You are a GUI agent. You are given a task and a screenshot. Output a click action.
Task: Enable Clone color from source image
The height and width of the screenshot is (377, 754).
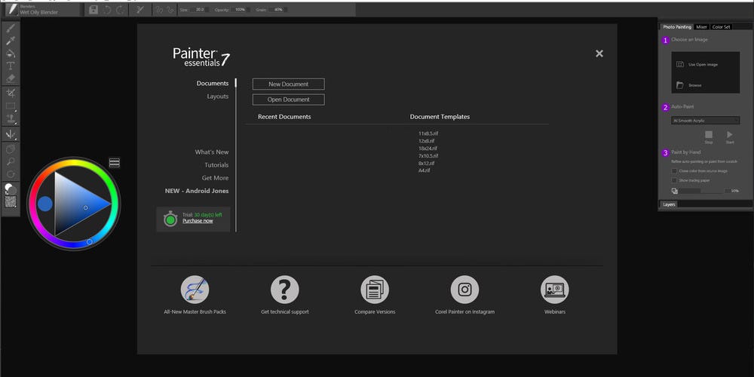(674, 170)
